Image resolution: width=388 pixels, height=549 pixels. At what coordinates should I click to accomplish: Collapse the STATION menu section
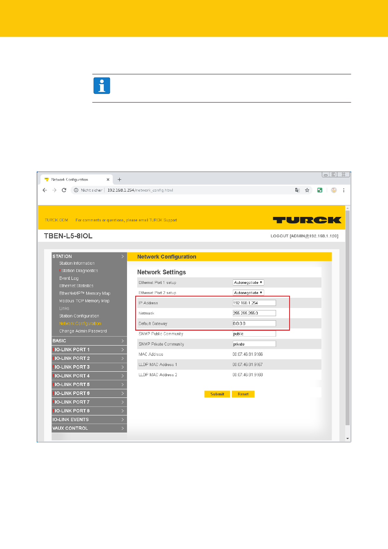pos(89,257)
